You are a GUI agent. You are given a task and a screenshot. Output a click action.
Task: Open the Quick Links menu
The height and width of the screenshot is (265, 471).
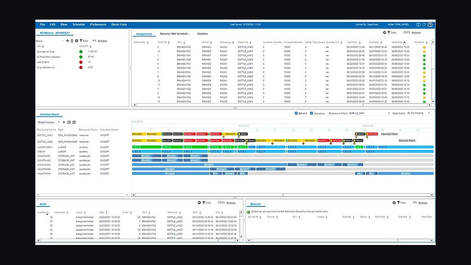[119, 24]
